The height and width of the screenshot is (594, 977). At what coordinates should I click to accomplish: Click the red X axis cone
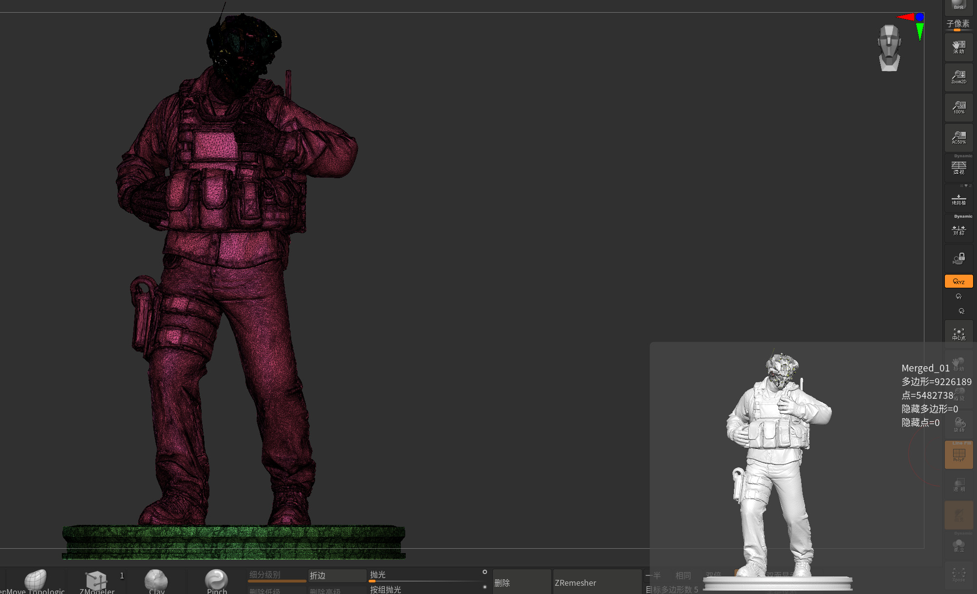(x=906, y=17)
